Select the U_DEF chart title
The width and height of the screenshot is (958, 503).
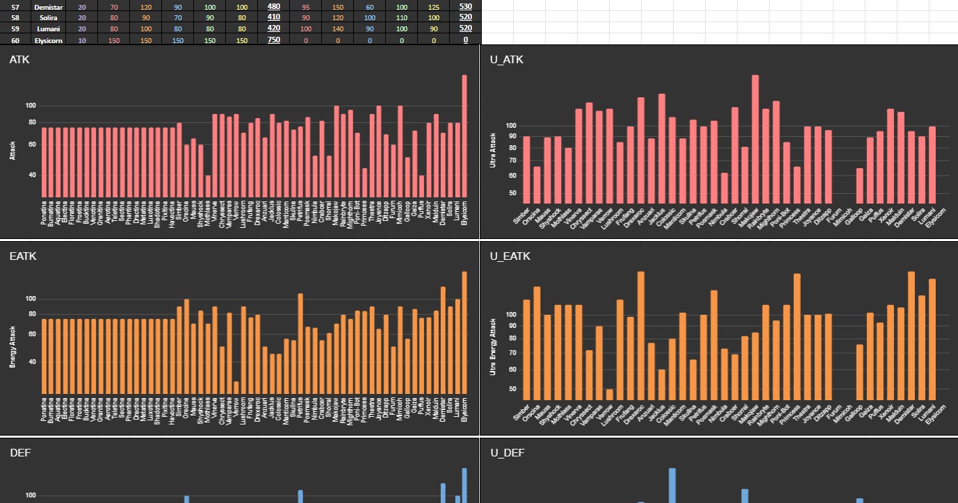point(508,453)
